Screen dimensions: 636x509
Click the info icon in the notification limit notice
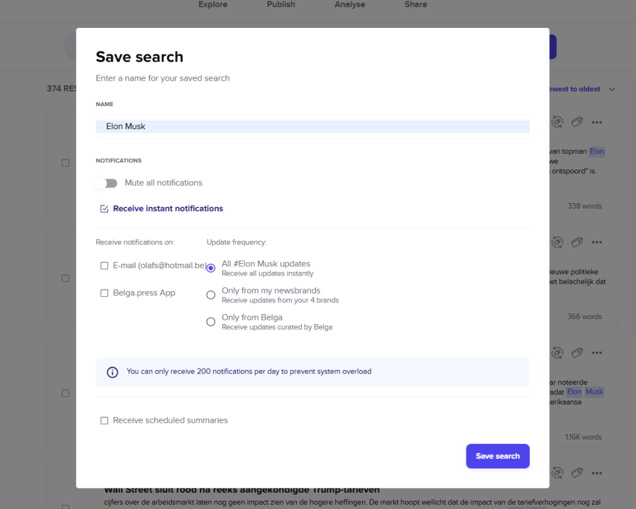[x=112, y=372]
